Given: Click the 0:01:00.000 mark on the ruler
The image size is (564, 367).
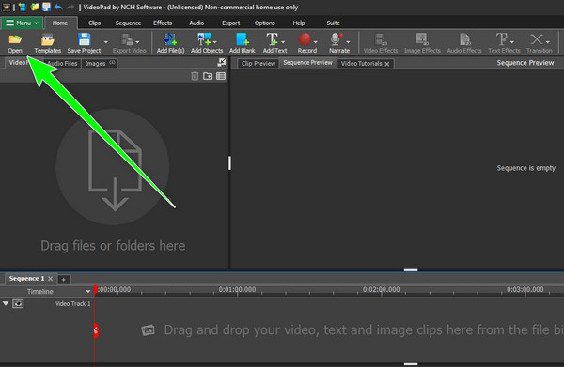Looking at the screenshot, I should (x=237, y=289).
